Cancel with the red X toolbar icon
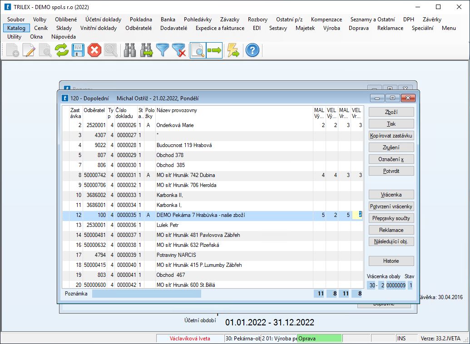 pos(94,50)
